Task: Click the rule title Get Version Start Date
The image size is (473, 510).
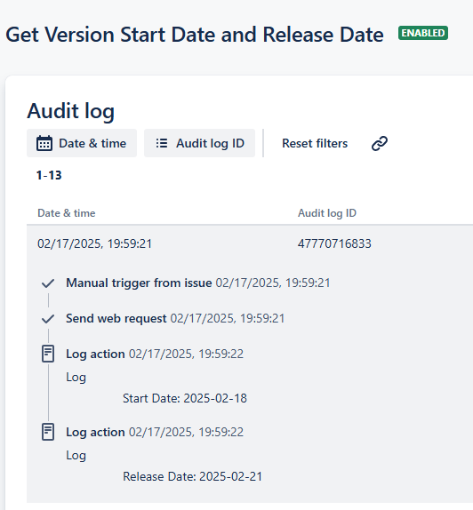Action: (195, 35)
